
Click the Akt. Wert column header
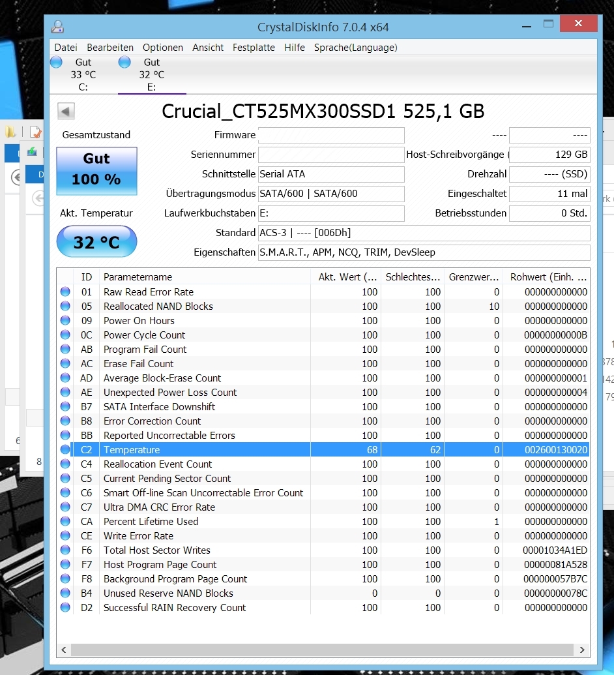(x=346, y=277)
